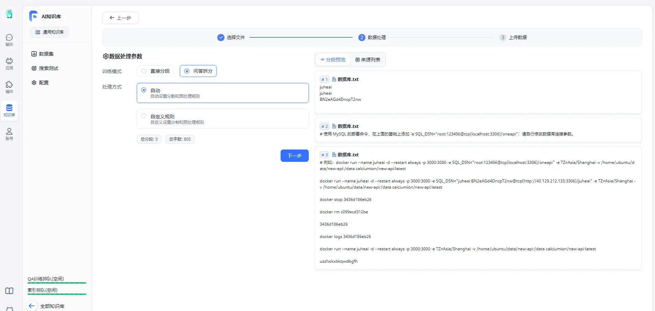This screenshot has width=655, height=311.
Task: Click the 选择文件 completed step checkmark
Action: [221, 37]
